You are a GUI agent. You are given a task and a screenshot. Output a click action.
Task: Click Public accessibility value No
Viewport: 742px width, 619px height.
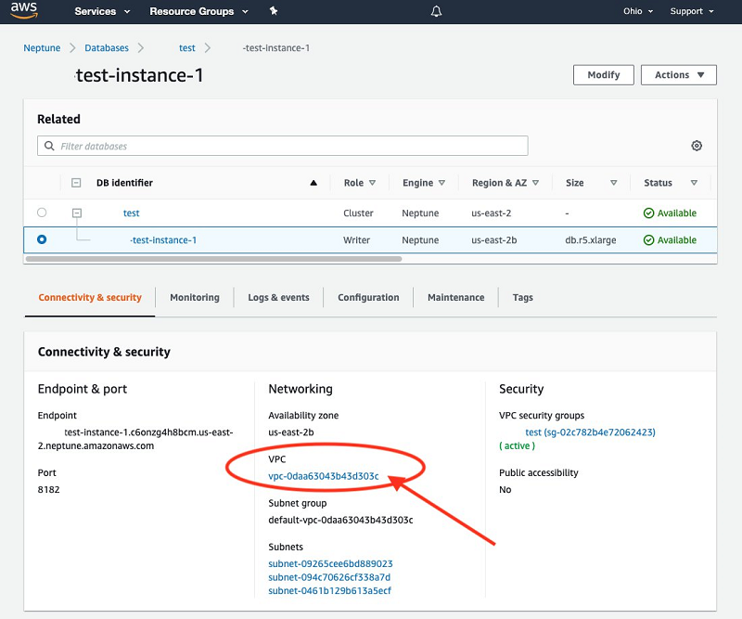click(505, 489)
